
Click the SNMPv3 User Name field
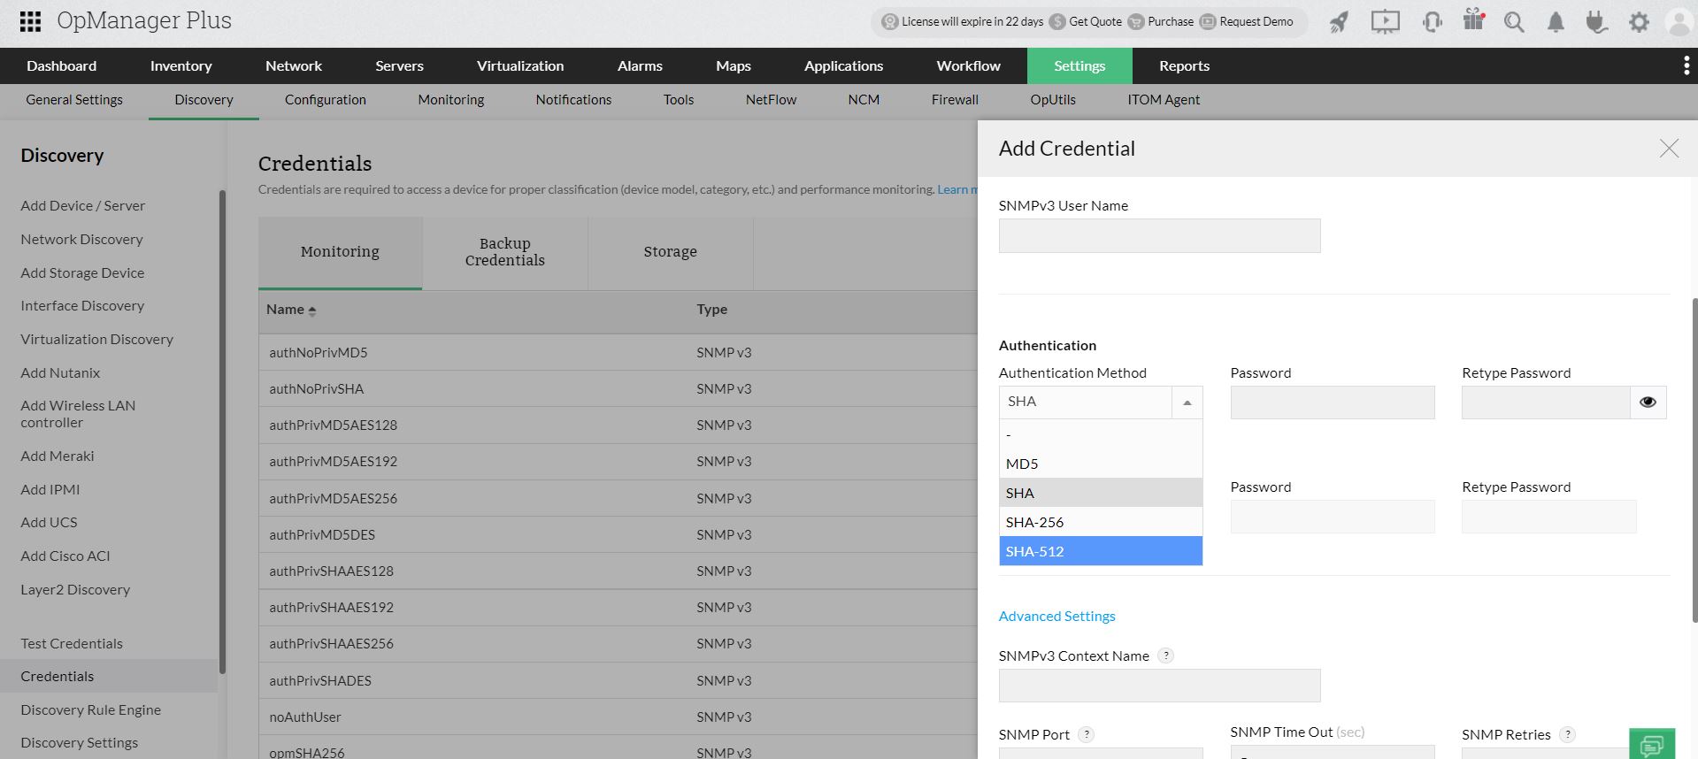pos(1159,236)
